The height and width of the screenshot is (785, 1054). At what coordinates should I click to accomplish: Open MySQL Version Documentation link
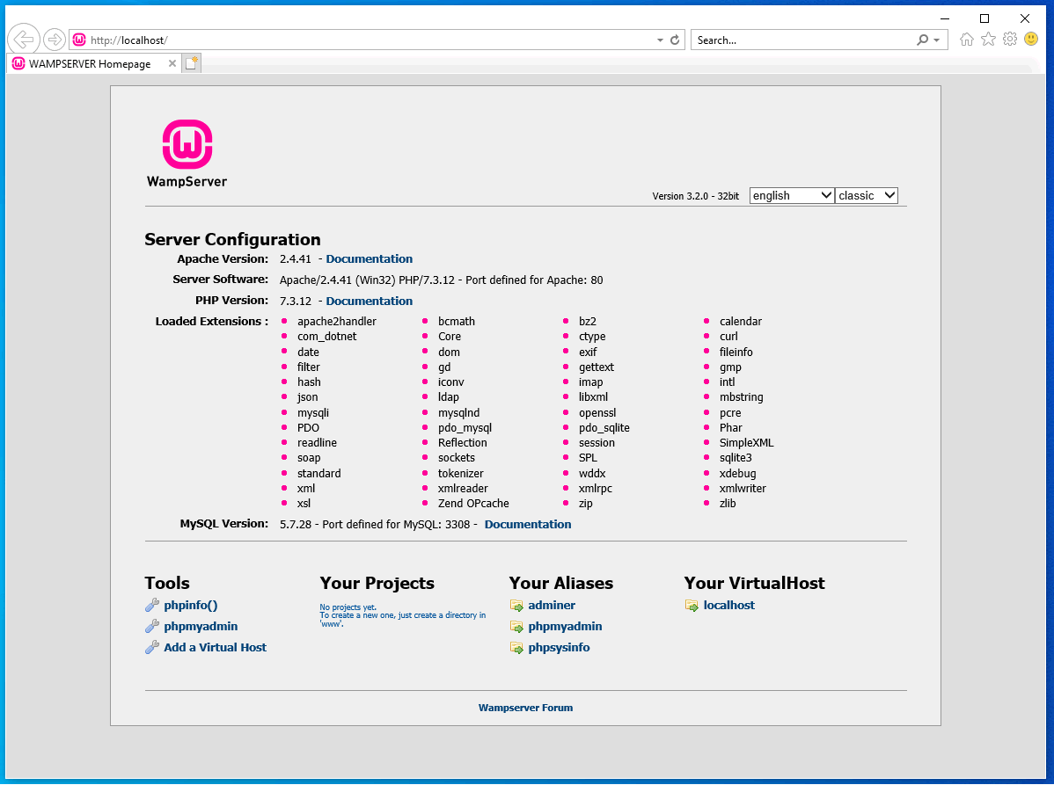point(528,525)
